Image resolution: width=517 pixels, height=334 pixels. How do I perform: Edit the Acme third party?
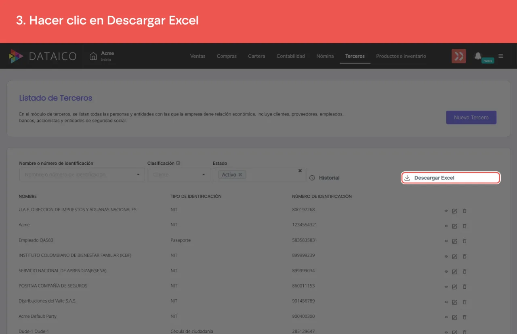[454, 226]
